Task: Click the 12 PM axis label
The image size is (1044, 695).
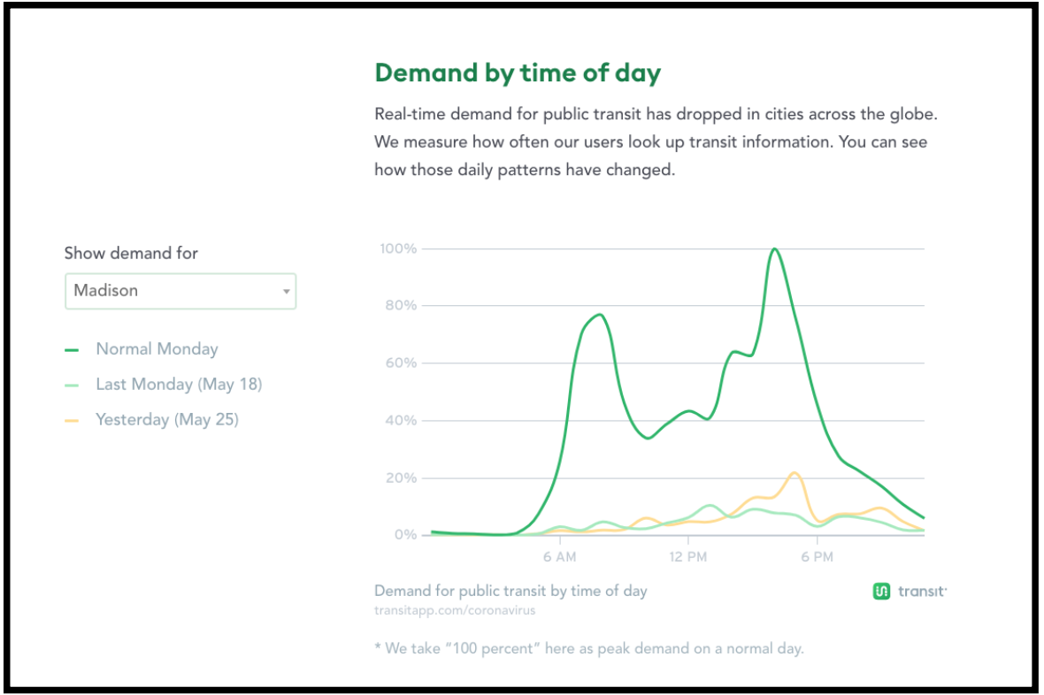Action: [x=687, y=557]
